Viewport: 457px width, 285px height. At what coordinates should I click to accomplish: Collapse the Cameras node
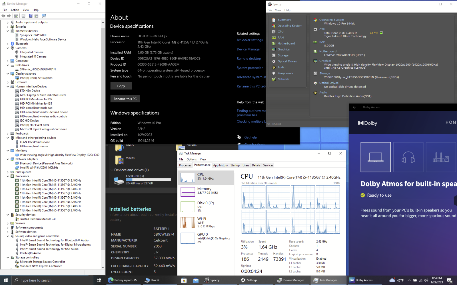8,48
